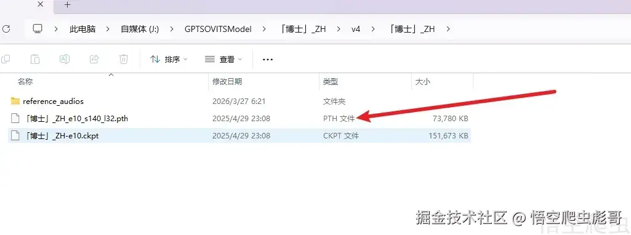Sort by the 名称 column header
The height and width of the screenshot is (235, 631).
[25, 82]
